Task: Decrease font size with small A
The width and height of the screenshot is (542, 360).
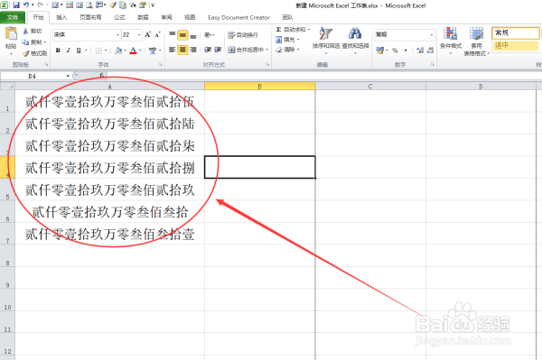Action: point(157,35)
